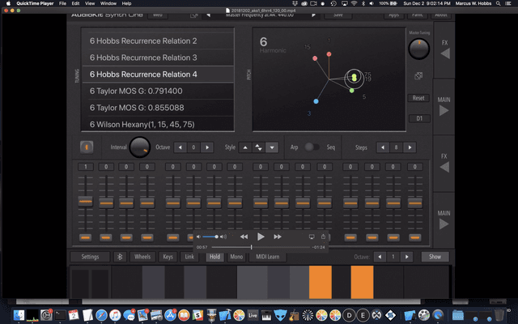The height and width of the screenshot is (324, 518).
Task: Select the down arrow Style option
Action: coord(272,147)
